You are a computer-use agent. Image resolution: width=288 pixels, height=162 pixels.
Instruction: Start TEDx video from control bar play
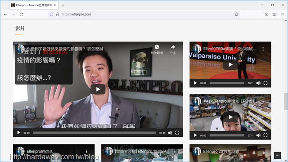tap(195, 83)
